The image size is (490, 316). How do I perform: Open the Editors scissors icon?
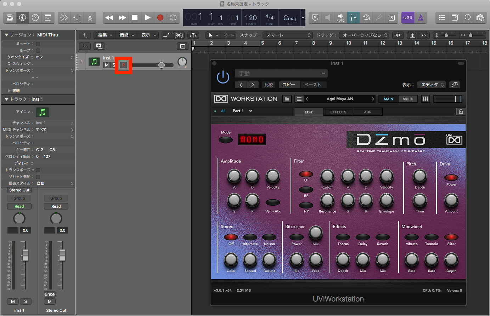[90, 17]
